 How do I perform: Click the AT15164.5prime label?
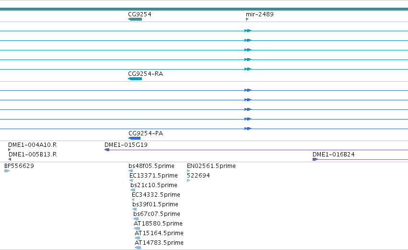tap(159, 233)
